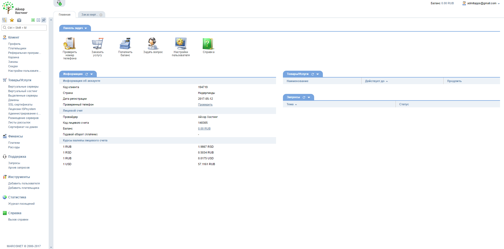Open the admitapps@gmail.com user menu
The image size is (504, 249).
[x=482, y=3]
